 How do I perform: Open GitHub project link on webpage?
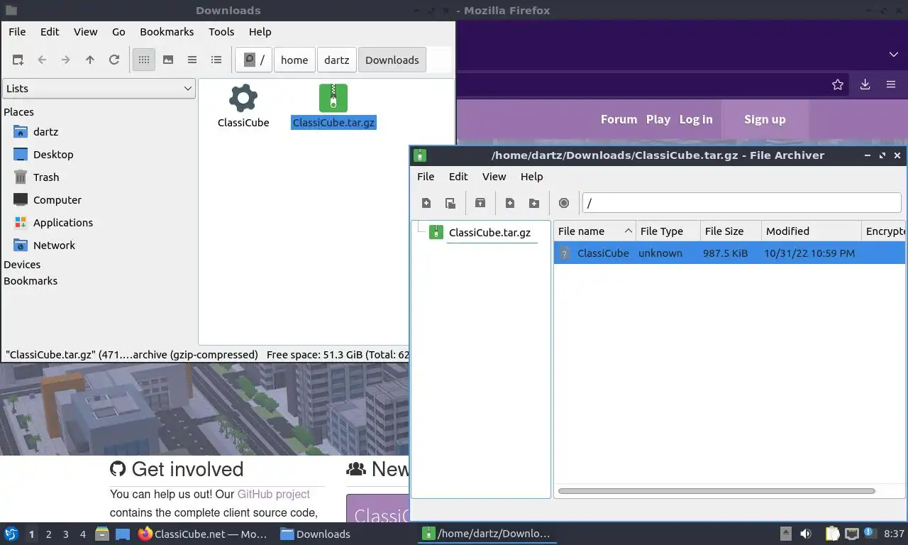(x=274, y=494)
